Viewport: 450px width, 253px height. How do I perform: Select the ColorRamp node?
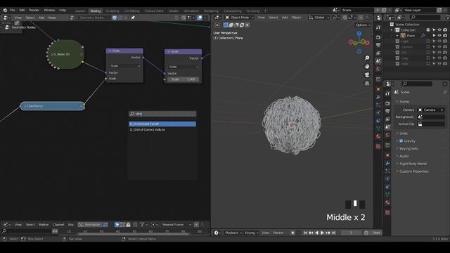pos(53,106)
